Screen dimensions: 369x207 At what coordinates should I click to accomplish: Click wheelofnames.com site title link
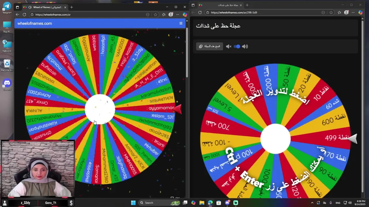click(35, 23)
